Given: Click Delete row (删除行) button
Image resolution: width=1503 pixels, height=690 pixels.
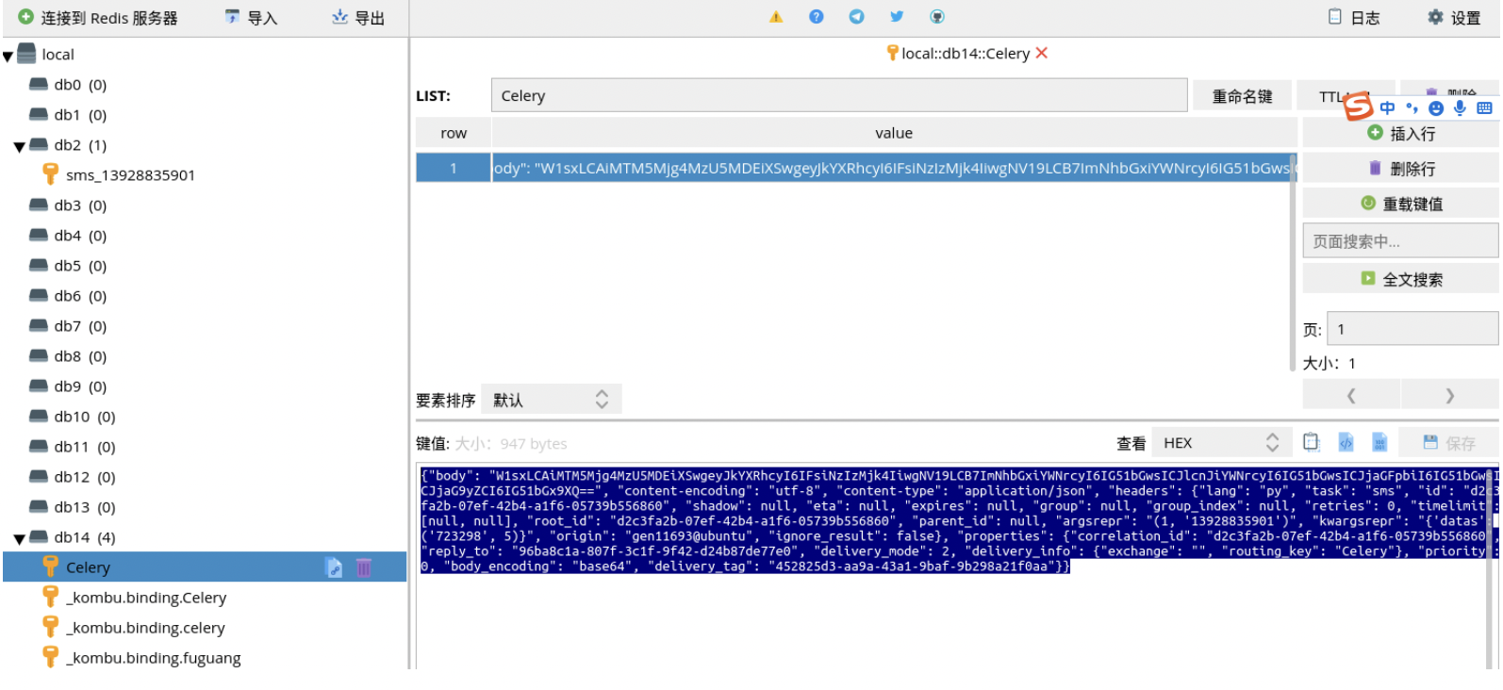Looking at the screenshot, I should pos(1400,168).
